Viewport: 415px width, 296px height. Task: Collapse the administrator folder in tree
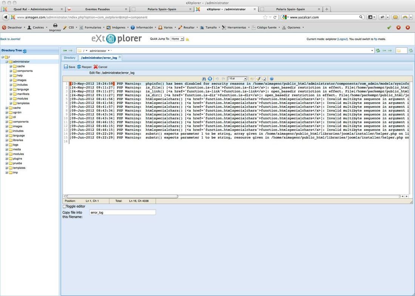click(x=7, y=62)
